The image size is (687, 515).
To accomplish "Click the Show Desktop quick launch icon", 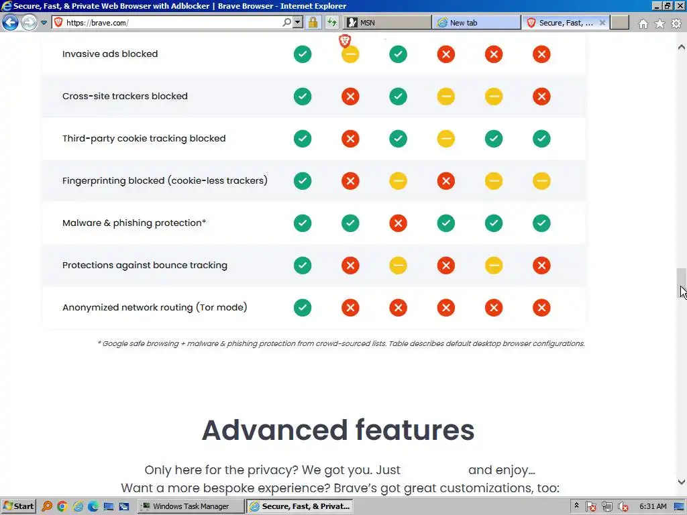I will click(108, 506).
